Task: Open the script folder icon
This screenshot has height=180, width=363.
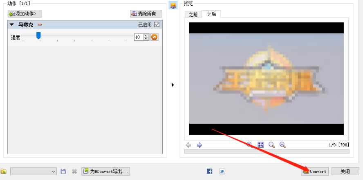Action: pos(3,171)
